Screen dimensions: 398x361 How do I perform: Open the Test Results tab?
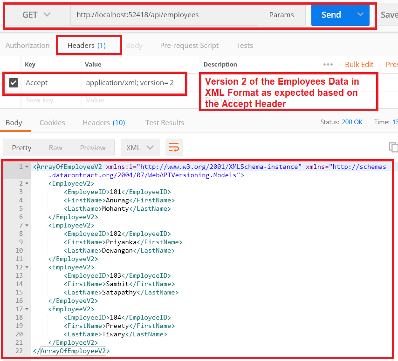[x=165, y=122]
